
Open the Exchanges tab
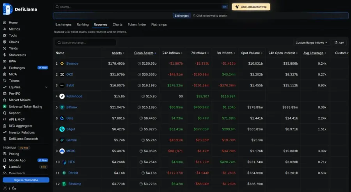(x=63, y=25)
